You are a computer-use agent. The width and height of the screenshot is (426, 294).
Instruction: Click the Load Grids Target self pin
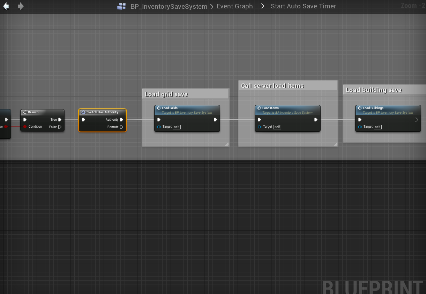point(159,127)
